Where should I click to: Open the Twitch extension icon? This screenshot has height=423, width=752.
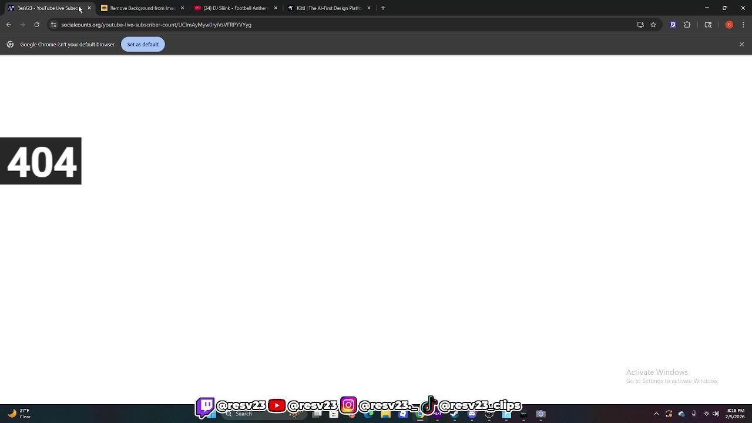tap(673, 25)
